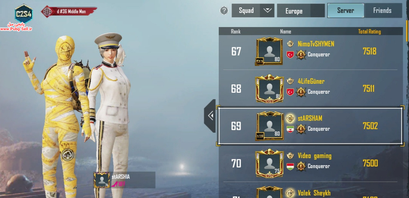The width and height of the screenshot is (409, 198).
Task: Click the Conqueror tier badge for NimoTvSHYMEN
Action: (x=301, y=54)
